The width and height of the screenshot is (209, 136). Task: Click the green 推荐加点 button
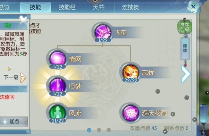pyautogui.click(x=185, y=27)
